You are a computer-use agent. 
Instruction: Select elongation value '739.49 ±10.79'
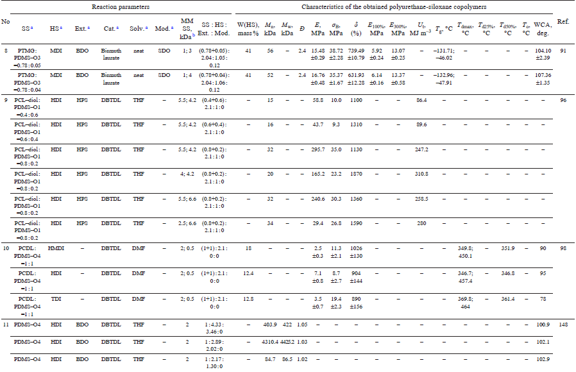pyautogui.click(x=356, y=55)
